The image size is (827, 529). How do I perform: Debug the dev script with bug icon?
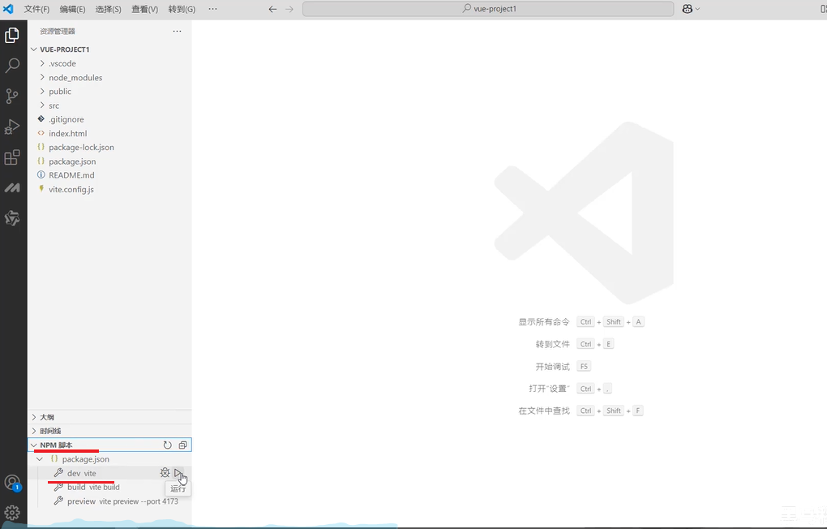[165, 473]
